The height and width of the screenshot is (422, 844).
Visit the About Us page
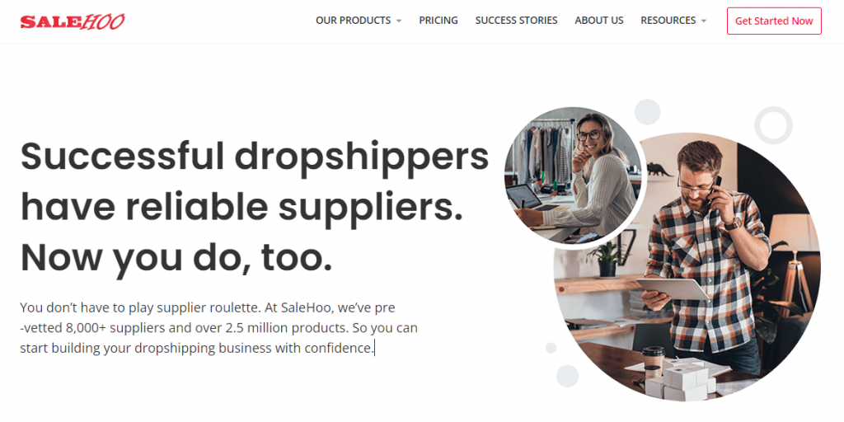(598, 21)
